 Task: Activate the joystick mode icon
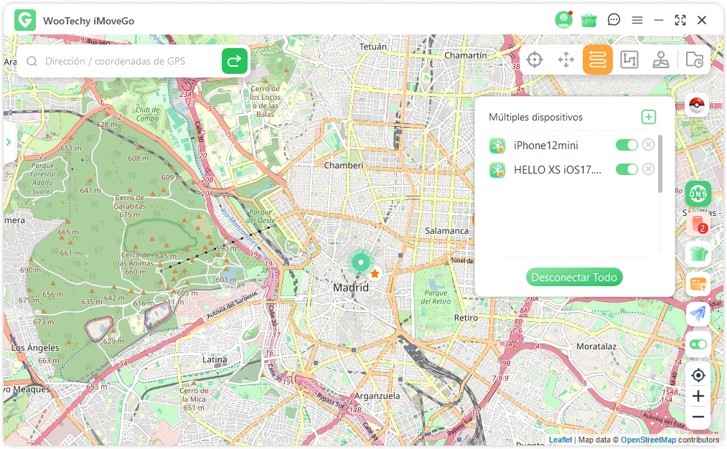pyautogui.click(x=661, y=60)
